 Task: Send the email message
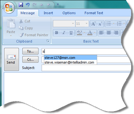(x=11, y=59)
